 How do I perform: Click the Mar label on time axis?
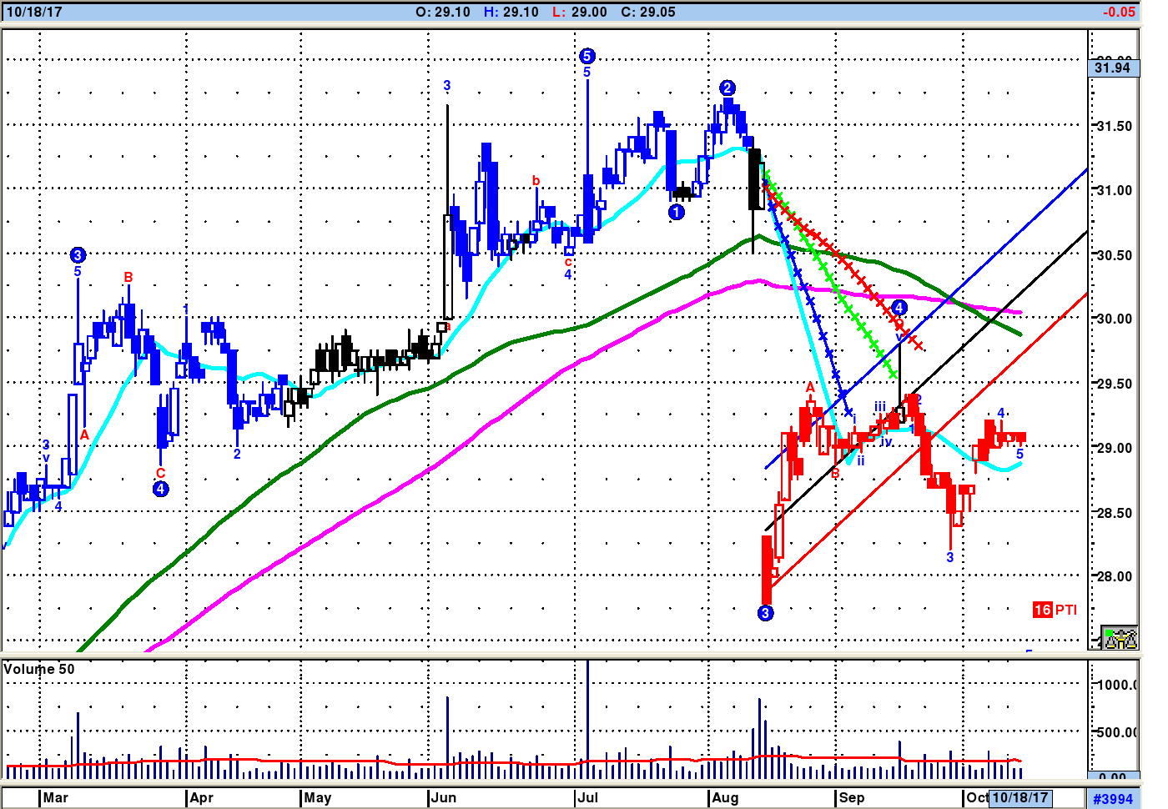coord(56,797)
